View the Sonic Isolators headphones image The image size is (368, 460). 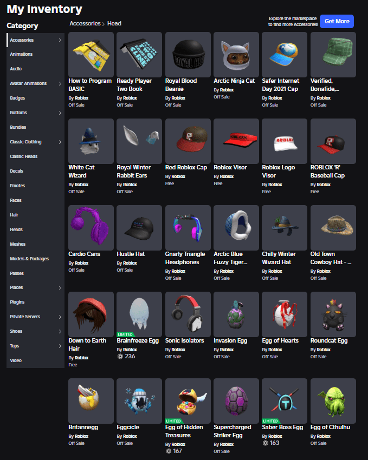(x=188, y=314)
